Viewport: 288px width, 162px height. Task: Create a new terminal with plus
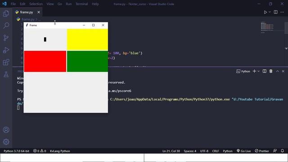(x=254, y=71)
